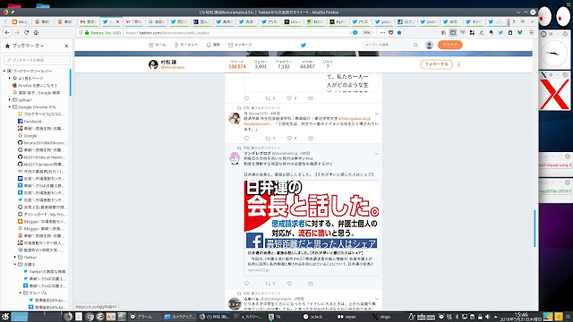Open the ブックマーク sidebar switcher dropdown
The image size is (573, 322).
pos(28,46)
